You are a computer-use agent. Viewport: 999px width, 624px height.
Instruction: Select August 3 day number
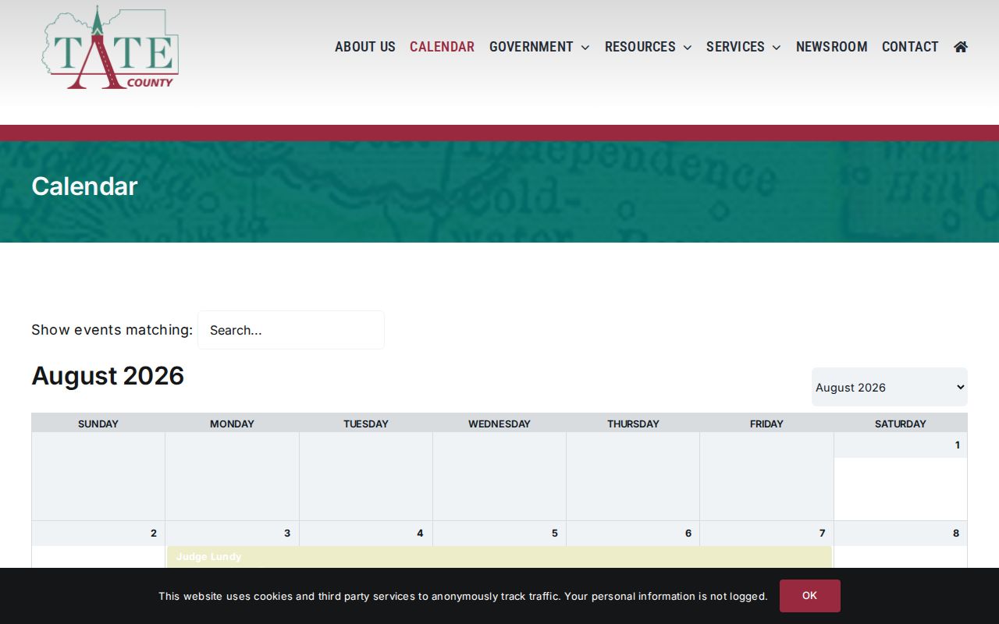(287, 534)
